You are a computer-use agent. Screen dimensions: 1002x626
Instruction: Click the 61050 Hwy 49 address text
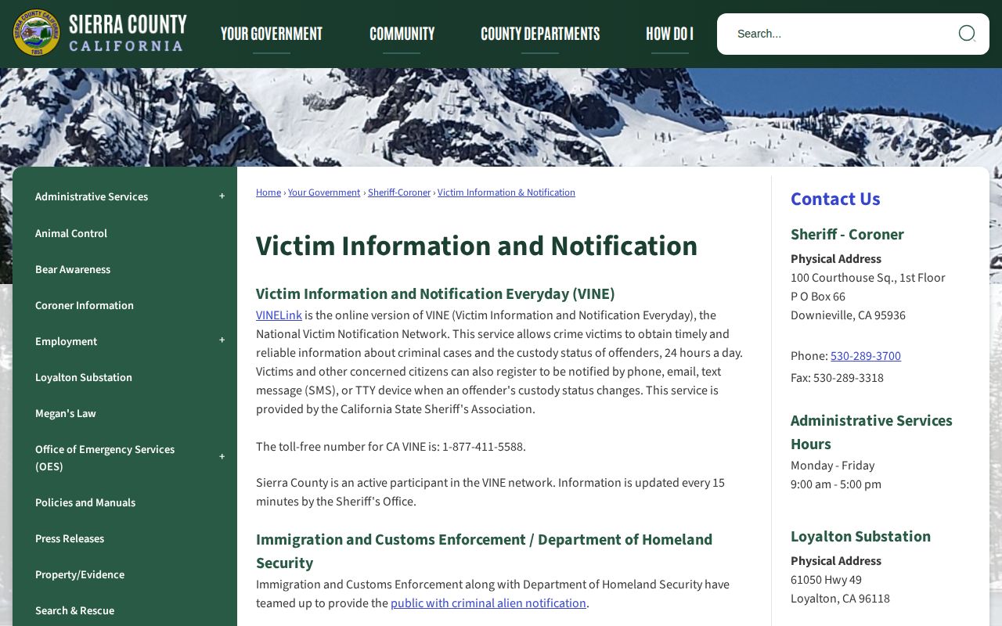coord(826,580)
